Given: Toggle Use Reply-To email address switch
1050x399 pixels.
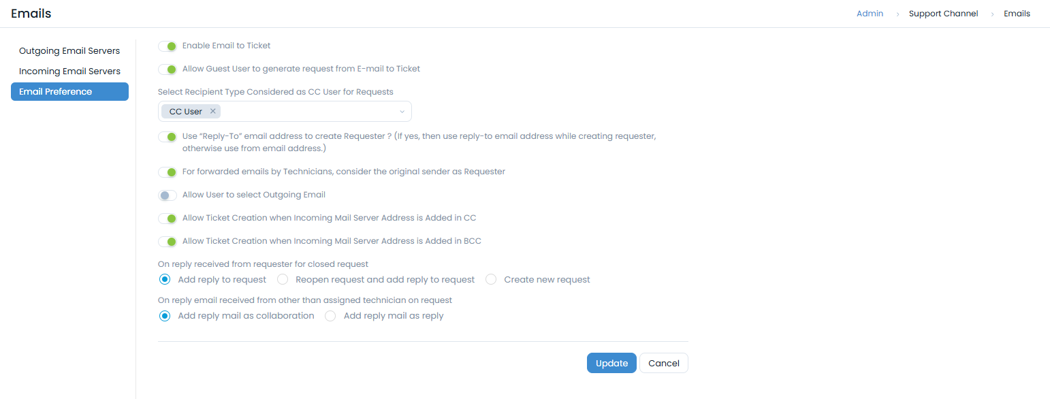Looking at the screenshot, I should coord(168,137).
